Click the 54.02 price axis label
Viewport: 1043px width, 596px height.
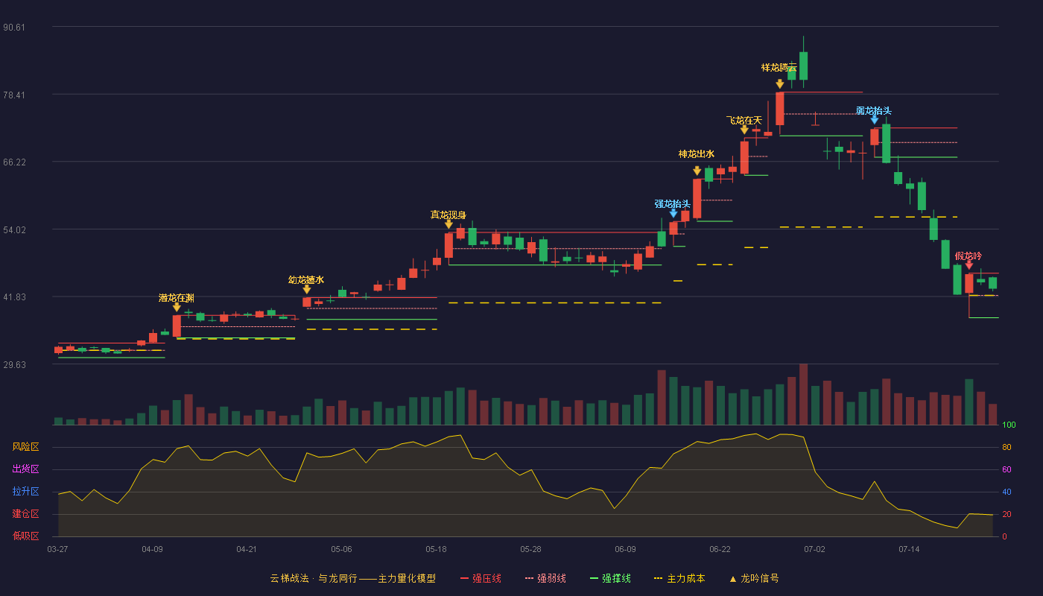pyautogui.click(x=14, y=230)
